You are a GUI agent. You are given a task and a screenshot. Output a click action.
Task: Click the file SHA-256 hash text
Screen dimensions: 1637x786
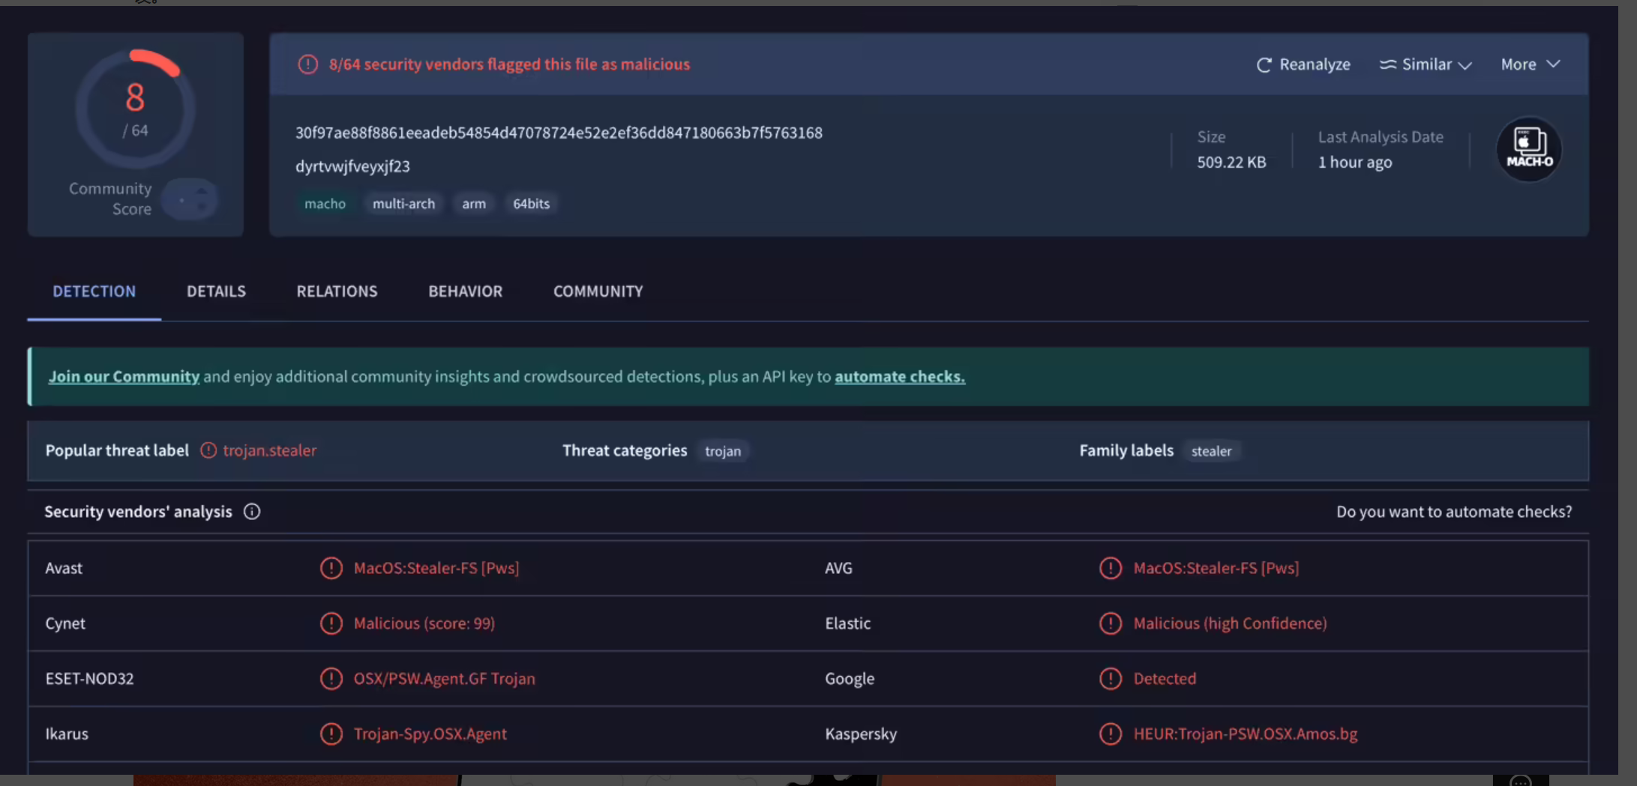click(x=559, y=133)
